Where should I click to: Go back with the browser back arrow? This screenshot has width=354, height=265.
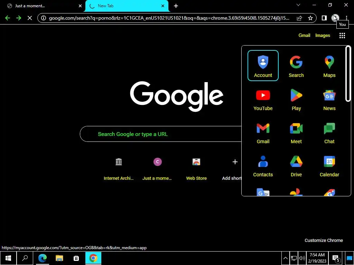tap(8, 18)
